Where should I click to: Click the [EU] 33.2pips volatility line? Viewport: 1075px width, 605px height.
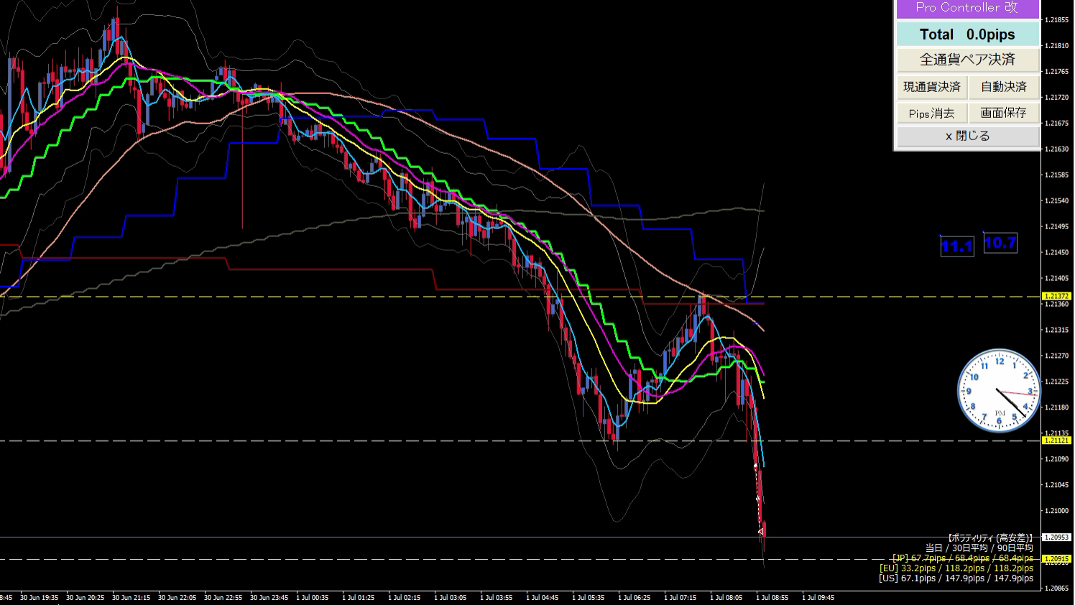coord(956,568)
